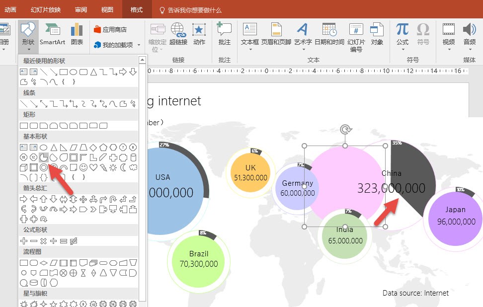483x307 pixels.
Task: Click 我的加载项 my add-ins button
Action: click(x=114, y=45)
